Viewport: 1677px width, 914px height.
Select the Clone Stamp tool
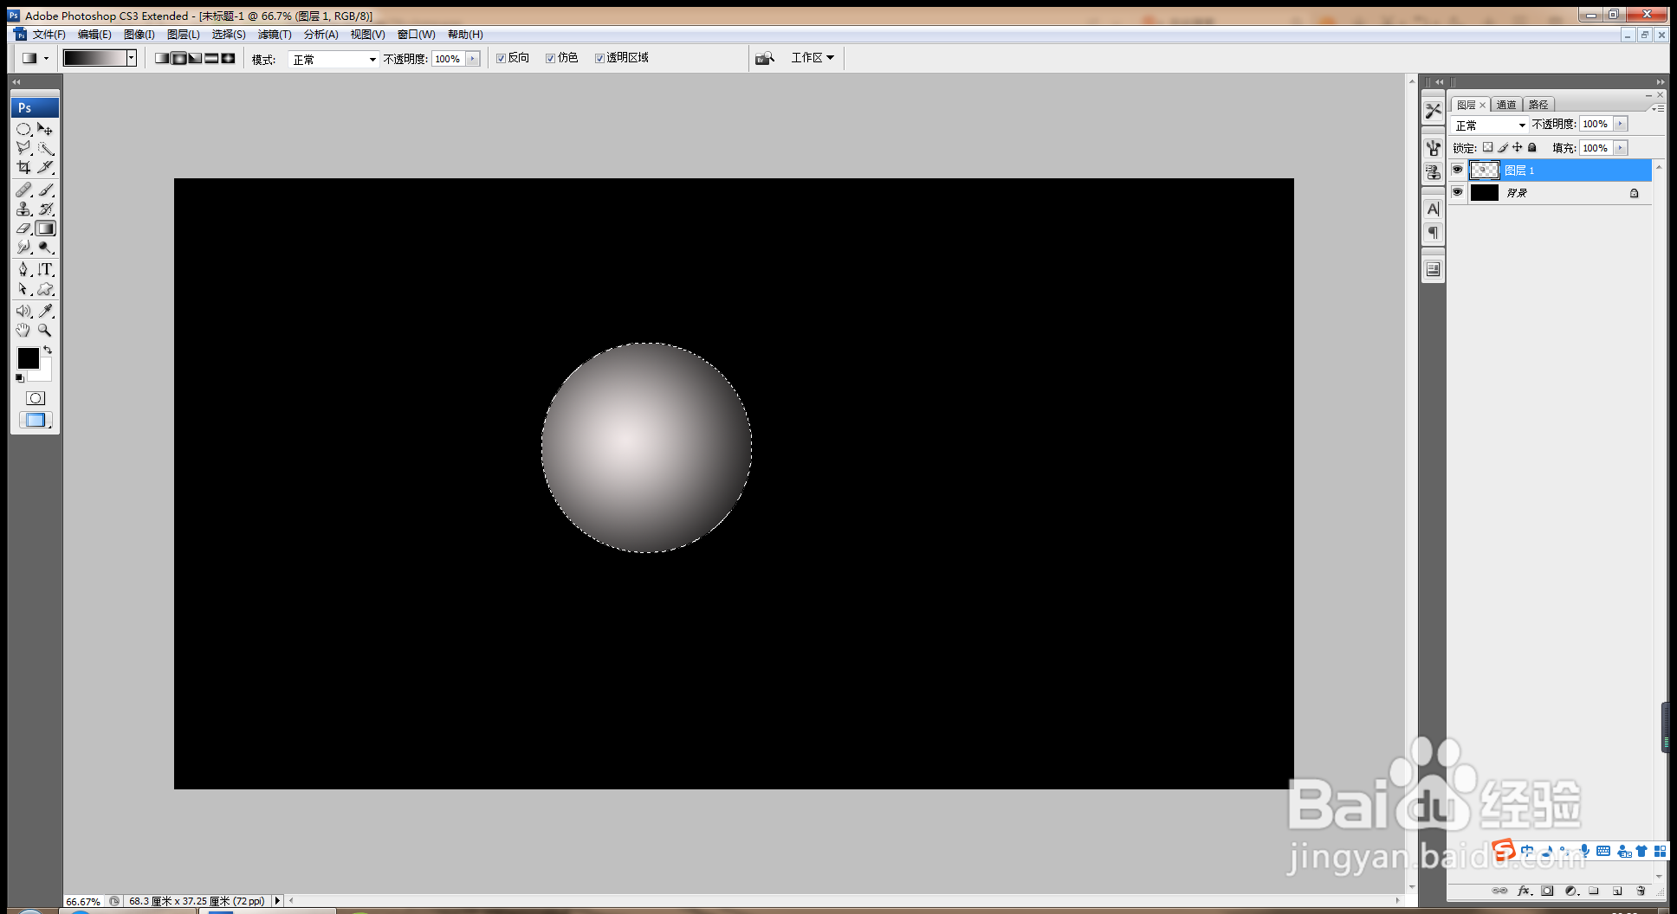click(x=23, y=209)
